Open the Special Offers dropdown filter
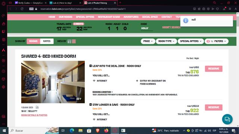Viewport: 239px width, 134px height. point(191,41)
